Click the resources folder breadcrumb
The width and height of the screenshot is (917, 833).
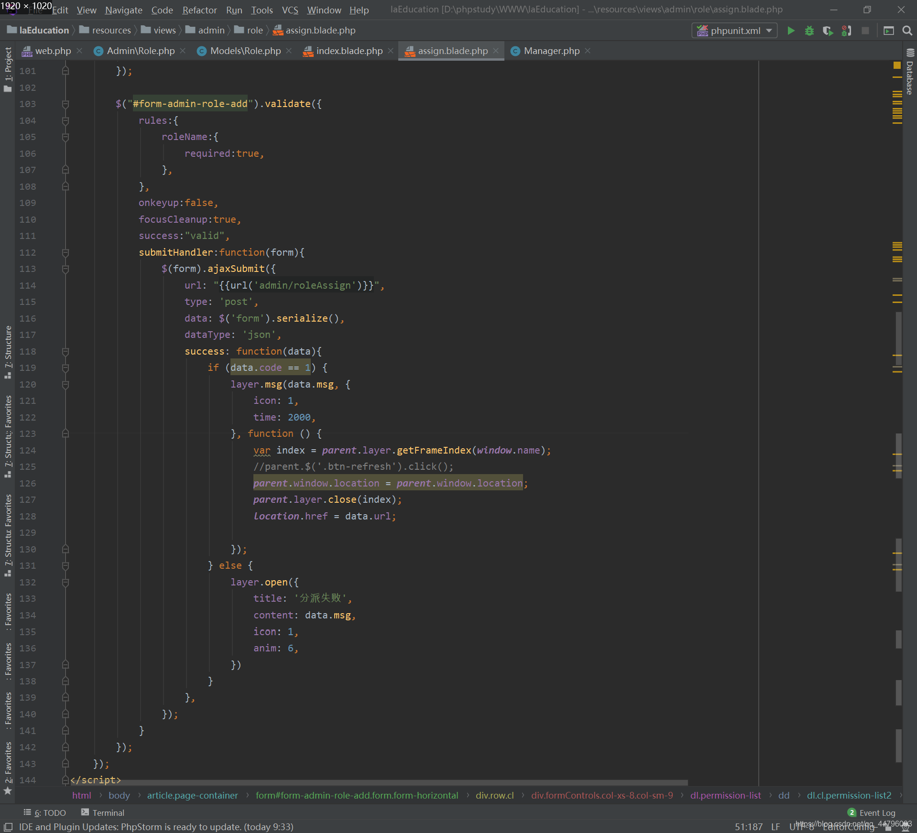click(x=105, y=30)
